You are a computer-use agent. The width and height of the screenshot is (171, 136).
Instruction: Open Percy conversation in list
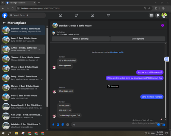pyautogui.click(x=23, y=78)
